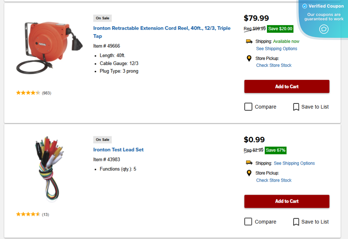Viewport: 348px width, 239px height.
Task: Click the shipping truck icon for the Test Lead Set
Action: click(x=249, y=163)
